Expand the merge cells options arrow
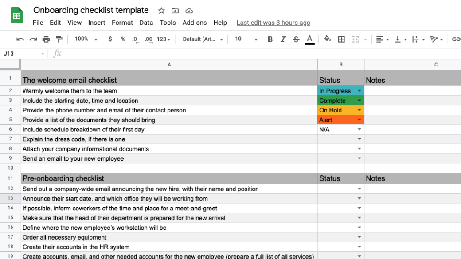This screenshot has width=461, height=259. point(365,39)
